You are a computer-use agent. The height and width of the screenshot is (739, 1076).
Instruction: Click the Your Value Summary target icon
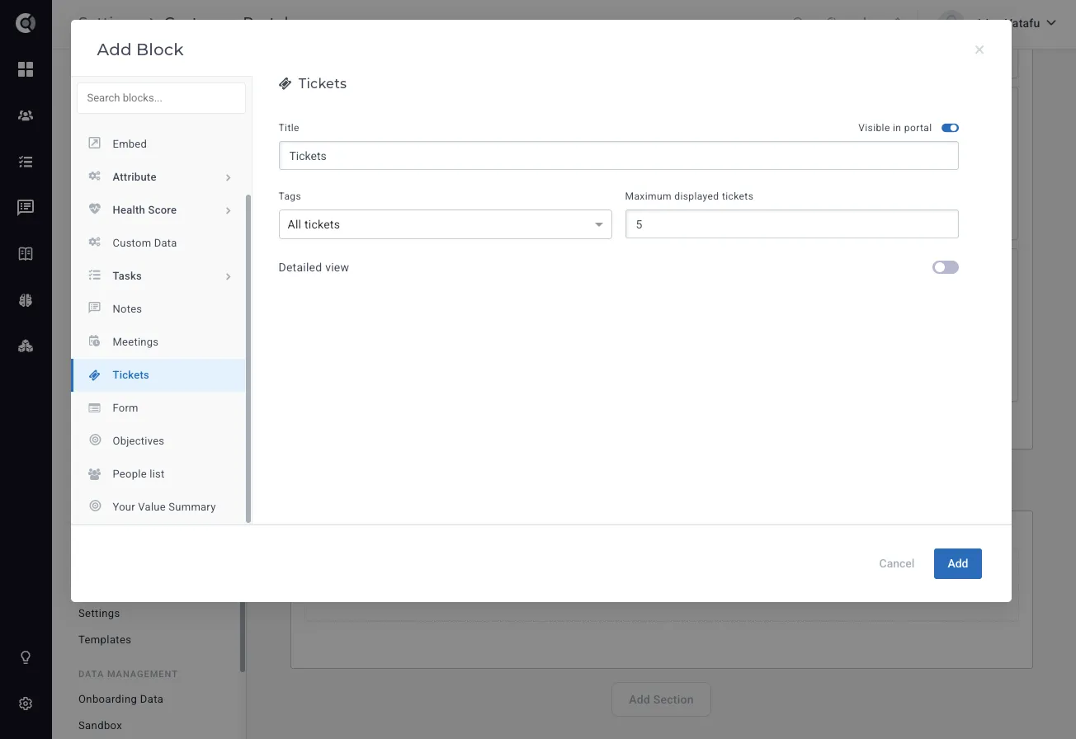(95, 506)
